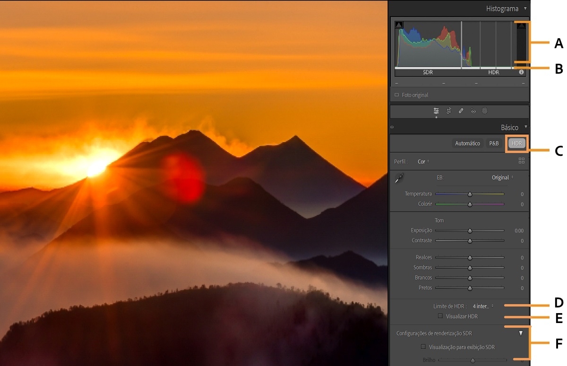Click the Automático button
The height and width of the screenshot is (366, 567).
click(467, 143)
